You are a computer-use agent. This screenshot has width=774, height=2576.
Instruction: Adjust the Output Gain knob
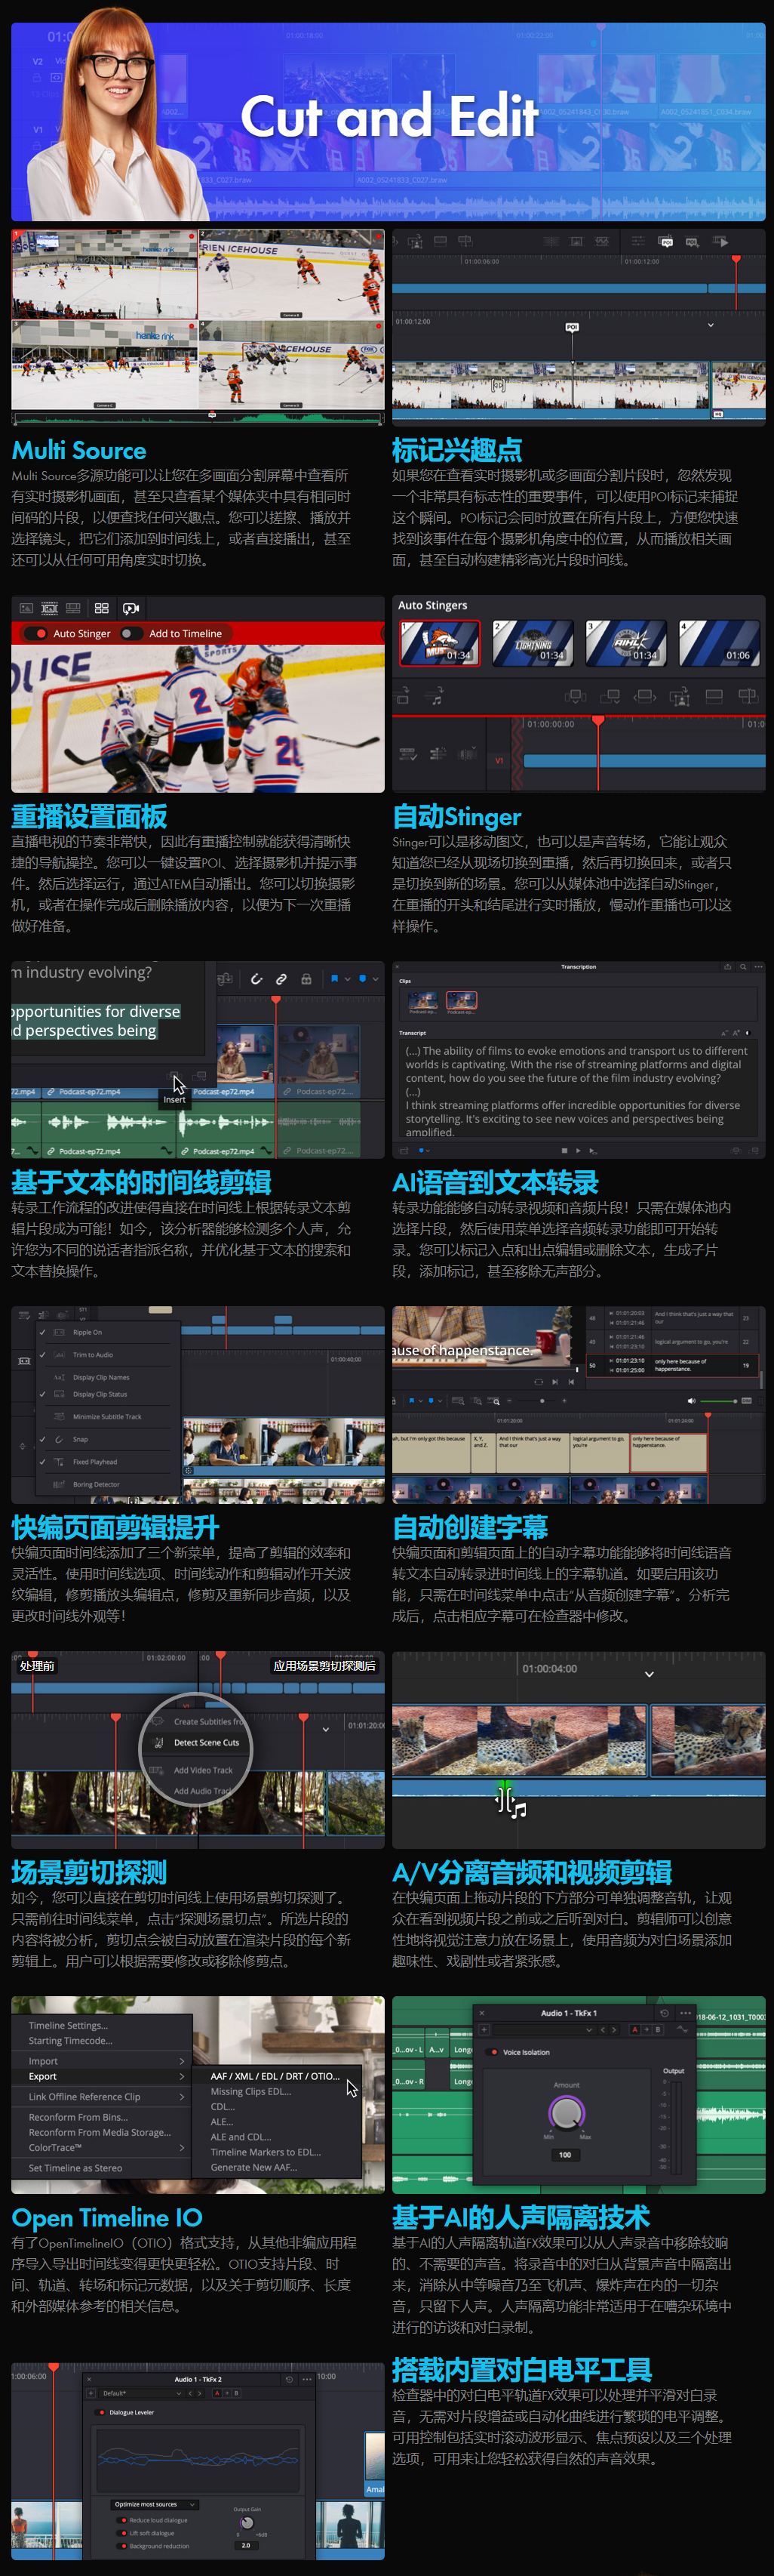[247, 2523]
